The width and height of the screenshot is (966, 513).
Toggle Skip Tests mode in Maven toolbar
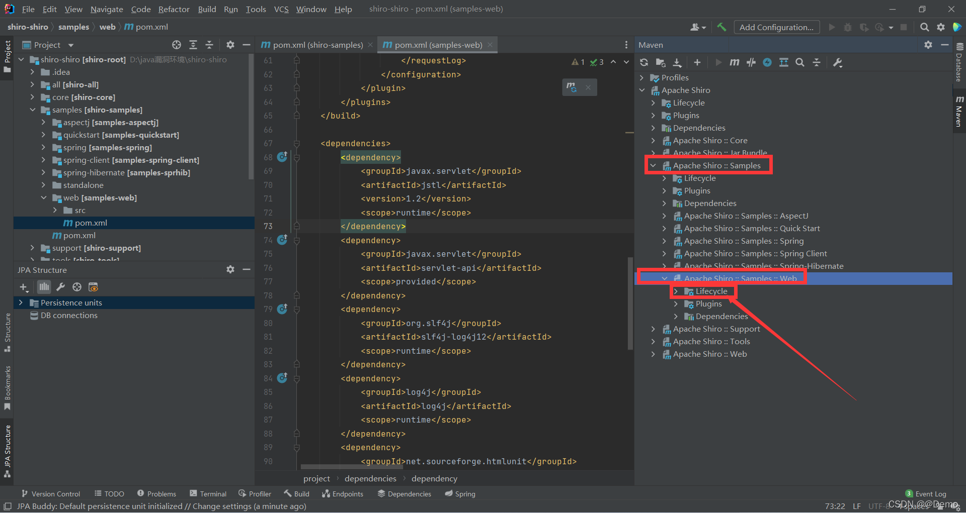(751, 62)
